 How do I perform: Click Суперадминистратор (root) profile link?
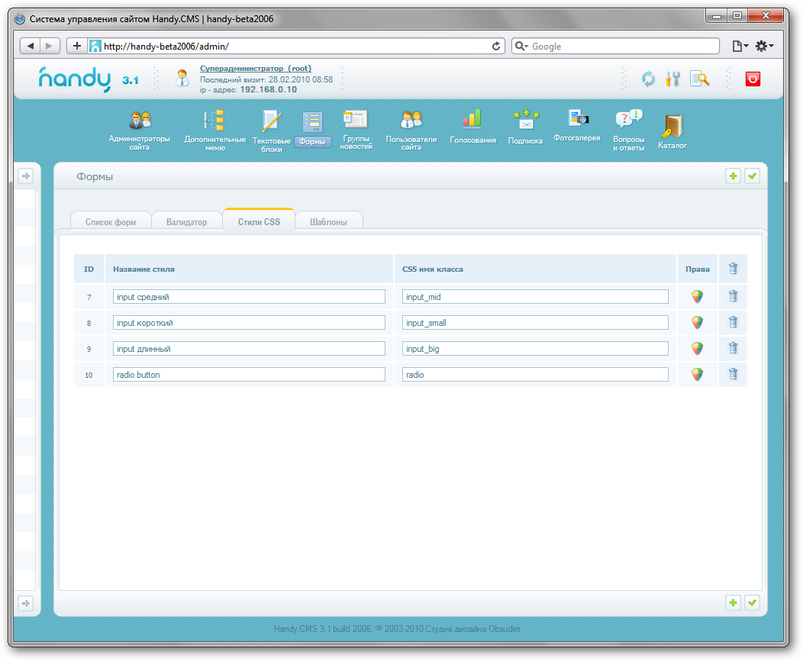(x=255, y=68)
